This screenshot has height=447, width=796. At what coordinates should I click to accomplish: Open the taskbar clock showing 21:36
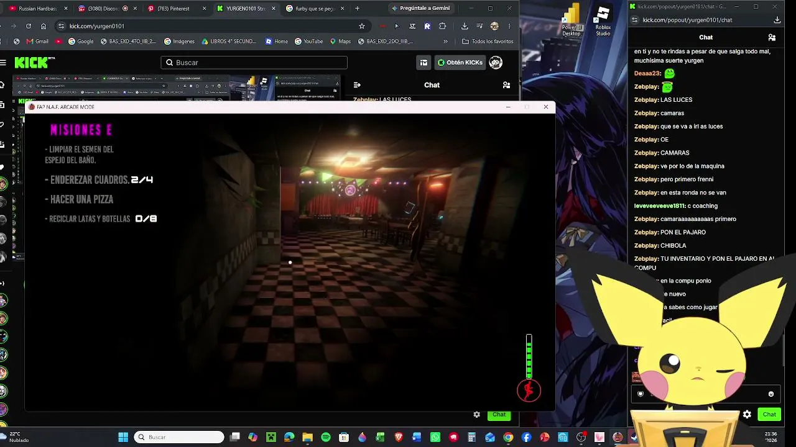(771, 437)
